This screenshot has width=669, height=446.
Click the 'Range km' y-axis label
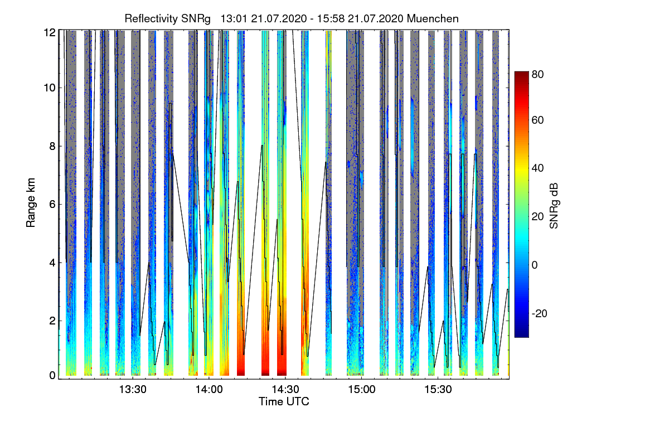click(31, 203)
